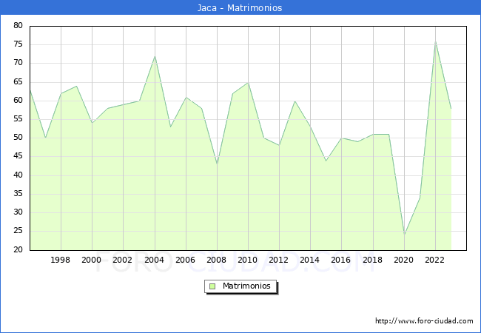The width and height of the screenshot is (481, 333).
Task: Click the green Matrimonios legend swatch
Action: coord(212,286)
